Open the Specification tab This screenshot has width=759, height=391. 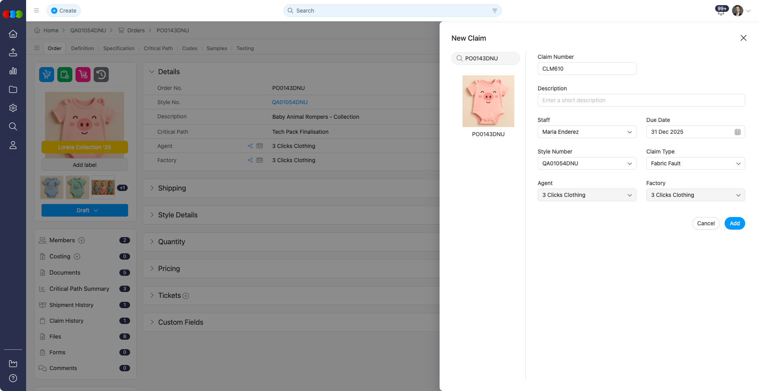click(119, 48)
